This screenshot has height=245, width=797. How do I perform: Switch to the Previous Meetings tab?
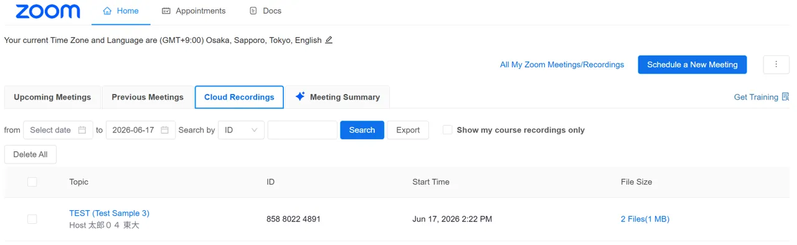coord(148,97)
